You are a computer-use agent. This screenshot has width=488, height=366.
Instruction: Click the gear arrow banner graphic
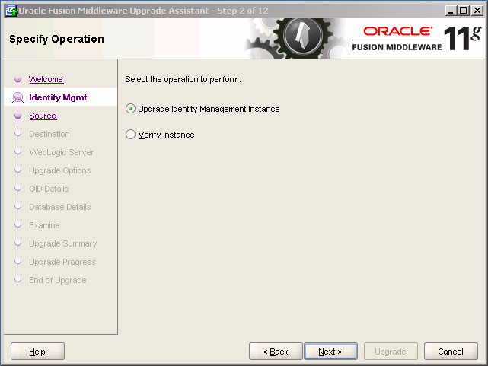295,38
